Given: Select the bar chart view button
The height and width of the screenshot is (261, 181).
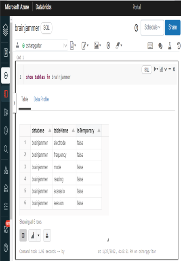Looking at the screenshot, I should tap(32, 235).
